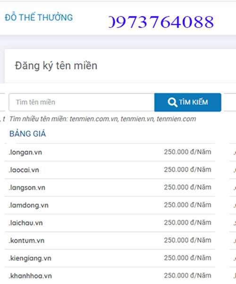Click the price next to .langson.vn
Viewport: 236px width, 284px height.
pyautogui.click(x=187, y=187)
